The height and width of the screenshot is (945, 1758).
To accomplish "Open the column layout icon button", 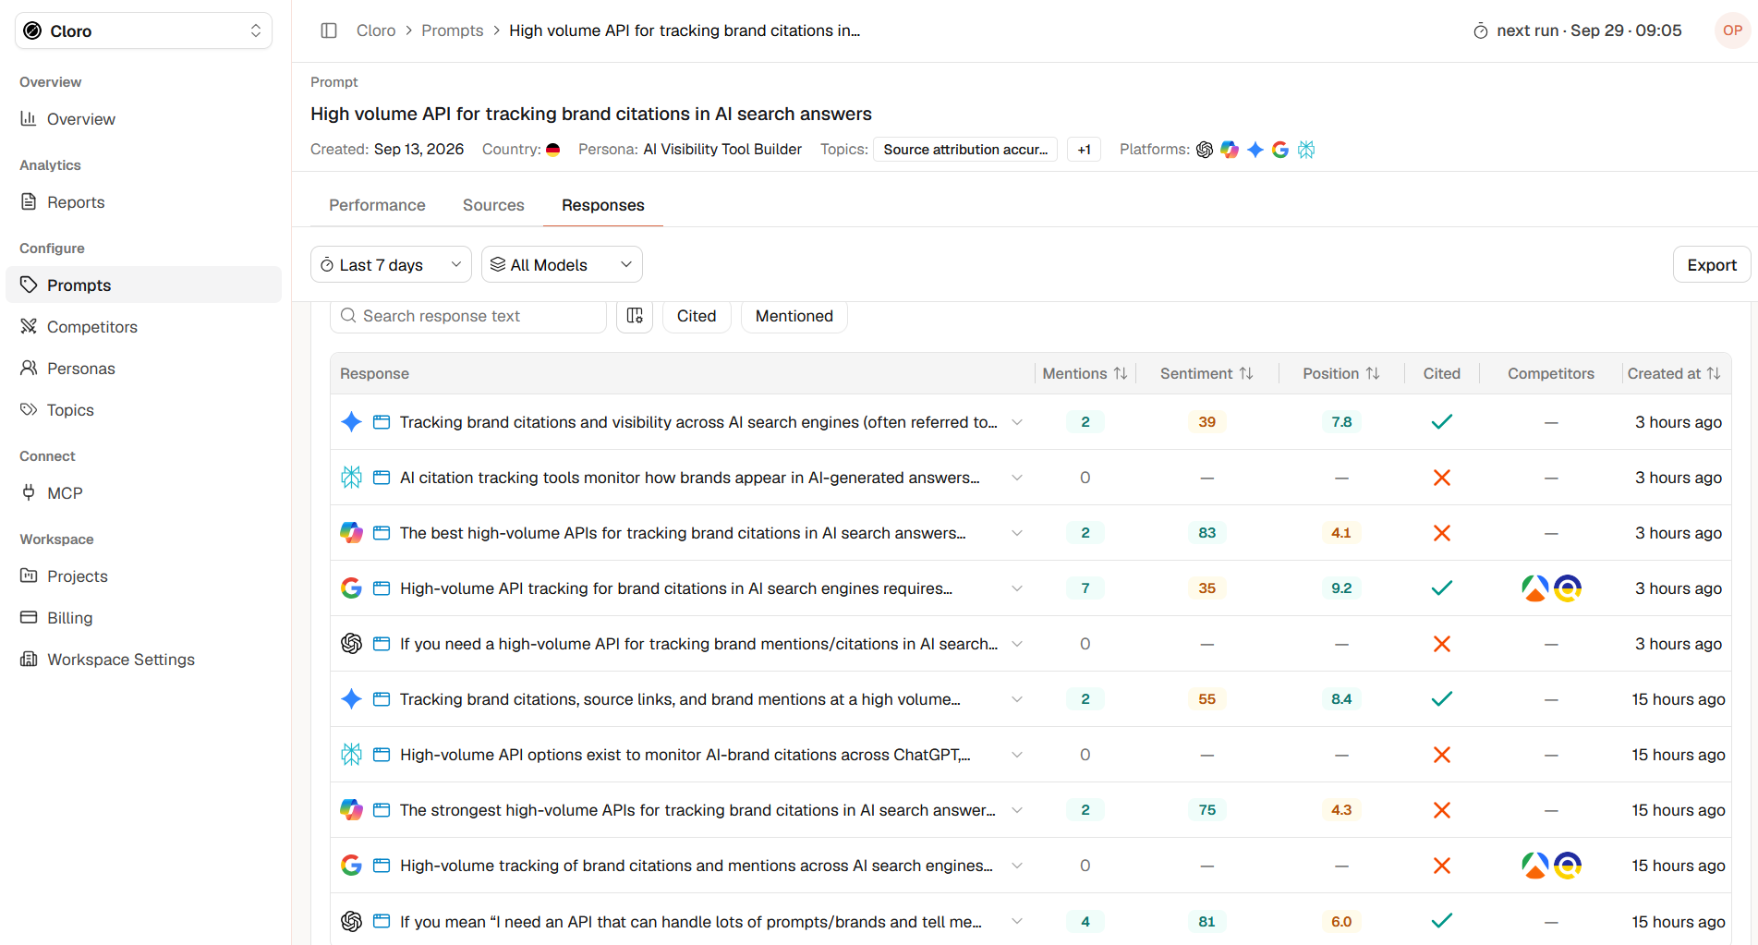I will pos(635,316).
